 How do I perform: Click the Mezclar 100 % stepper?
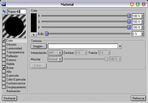click(x=120, y=59)
